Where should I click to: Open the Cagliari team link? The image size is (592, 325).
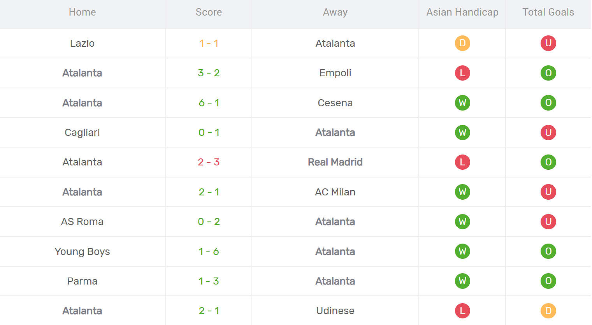82,132
